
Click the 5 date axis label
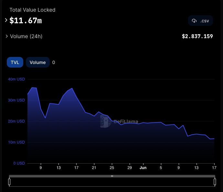(161, 168)
